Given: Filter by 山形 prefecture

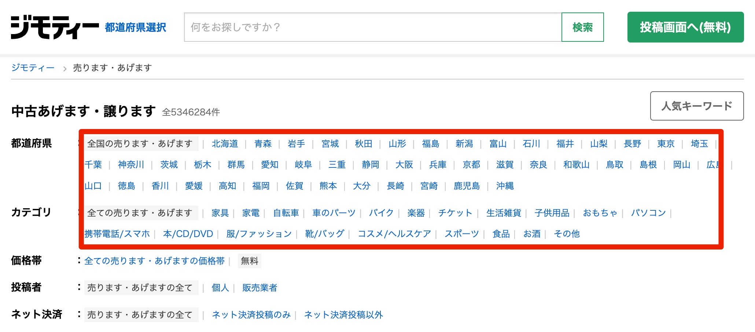Looking at the screenshot, I should [x=397, y=144].
